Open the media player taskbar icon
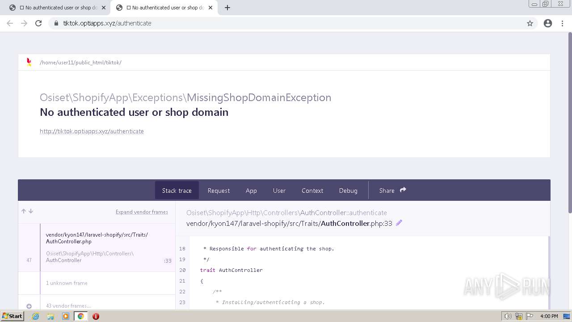Screen dimensions: 572x322 click(x=66, y=316)
